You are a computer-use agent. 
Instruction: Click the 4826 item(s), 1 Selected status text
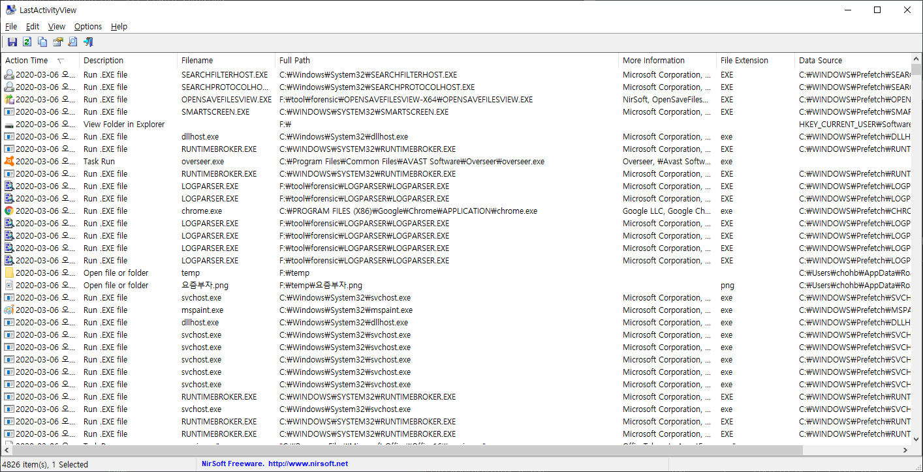(46, 465)
